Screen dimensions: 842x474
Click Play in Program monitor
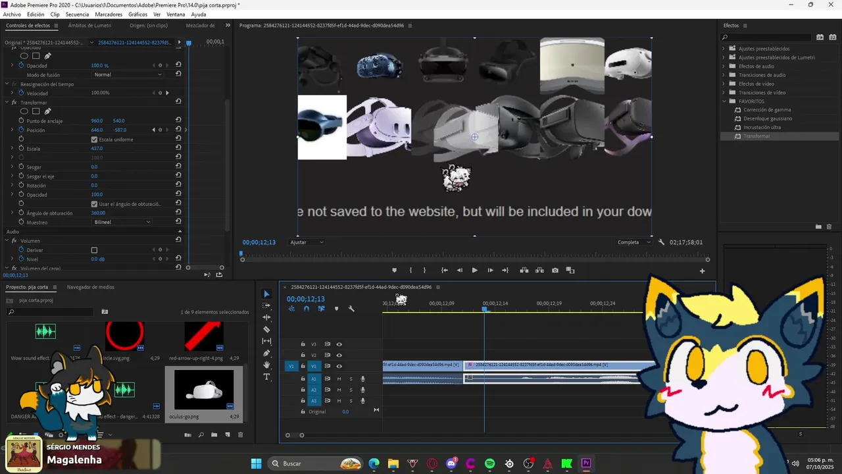[474, 271]
